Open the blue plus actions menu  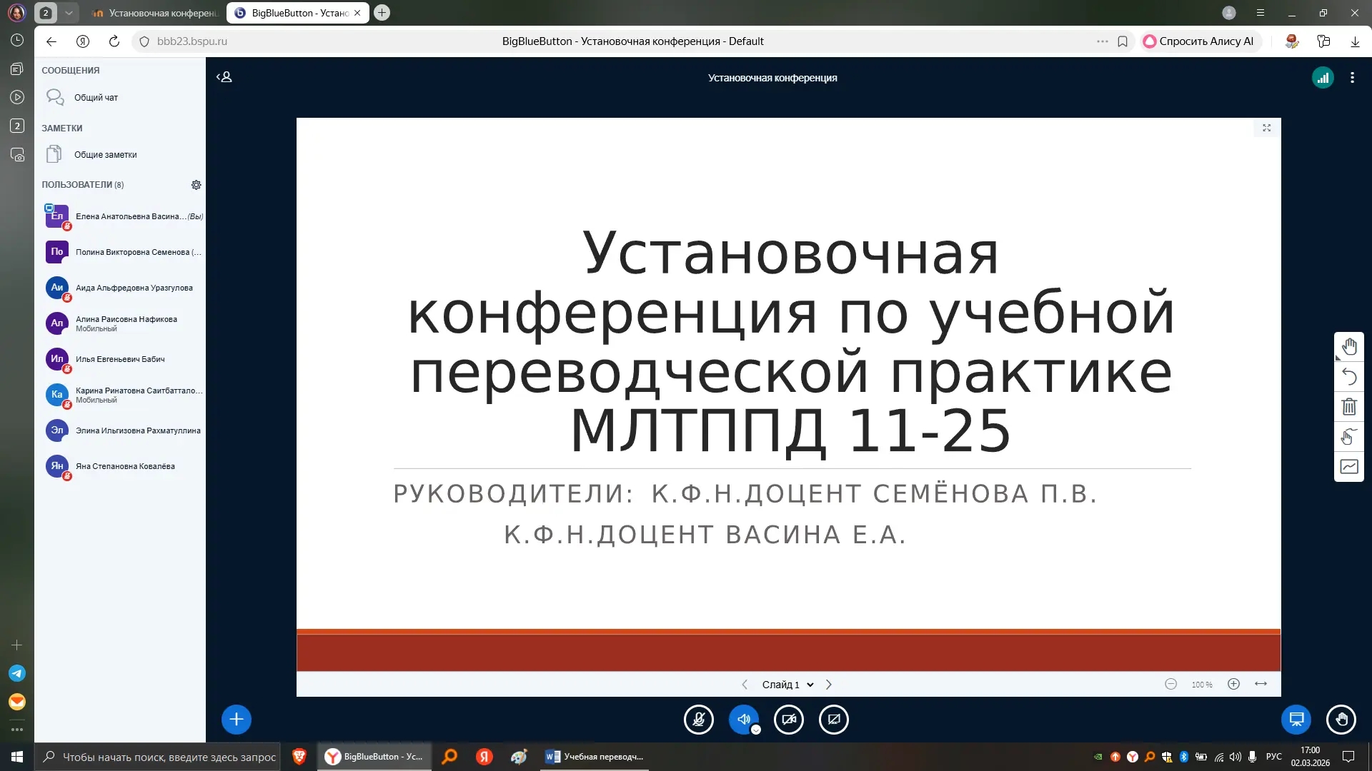click(237, 719)
